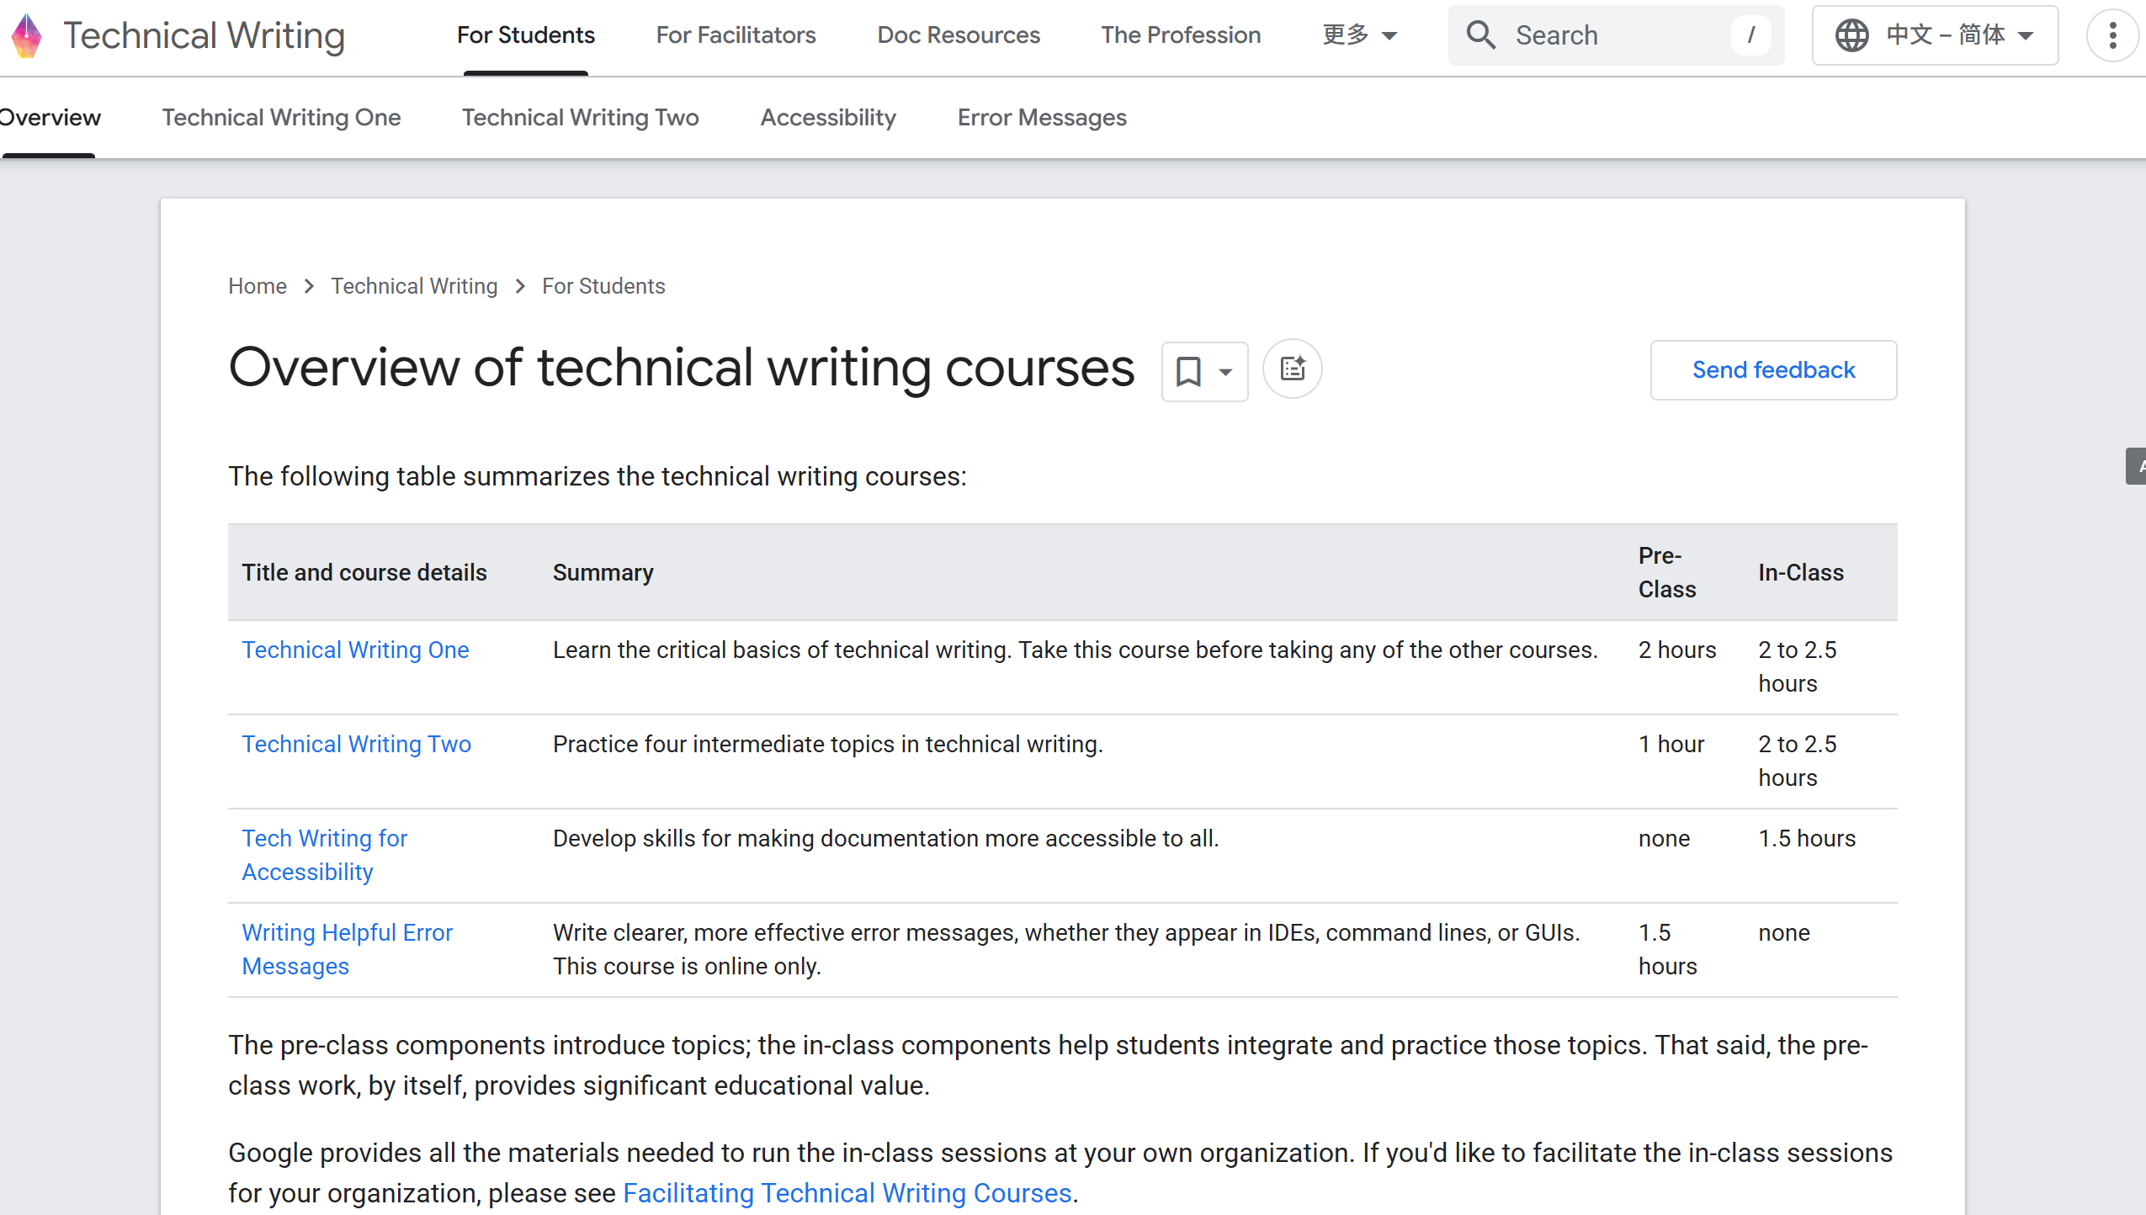2146x1215 pixels.
Task: Click the Send feedback button
Action: point(1773,370)
